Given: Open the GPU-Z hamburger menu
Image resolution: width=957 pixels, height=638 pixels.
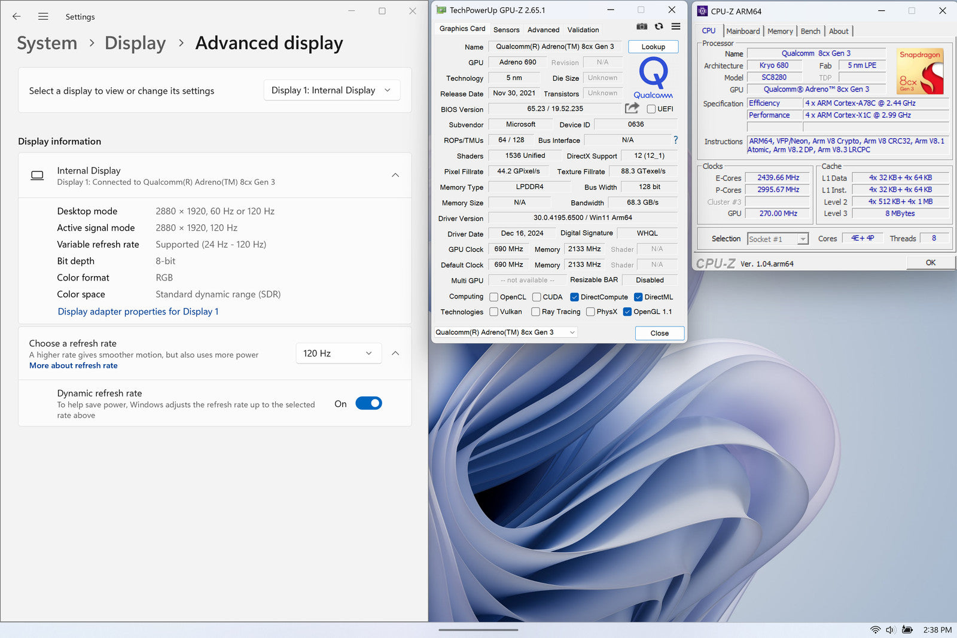Looking at the screenshot, I should click(676, 27).
